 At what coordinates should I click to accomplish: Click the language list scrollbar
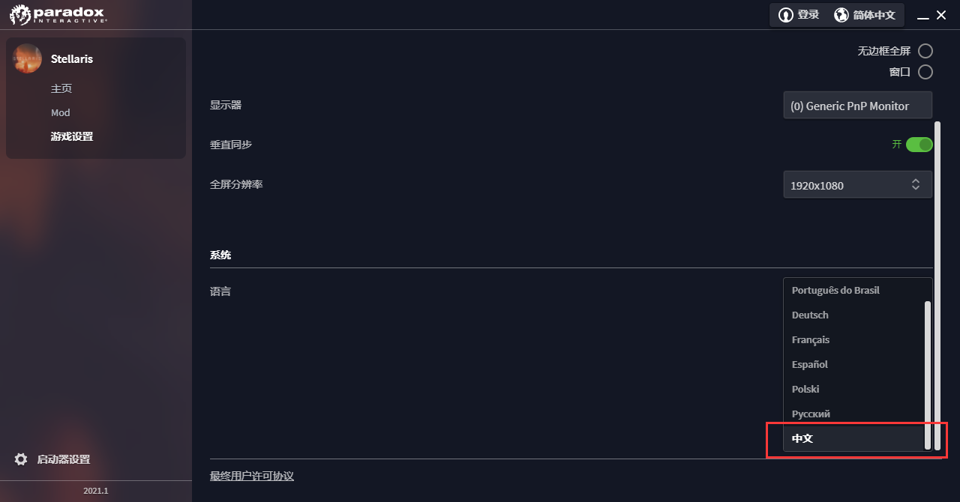(928, 375)
